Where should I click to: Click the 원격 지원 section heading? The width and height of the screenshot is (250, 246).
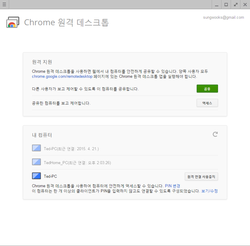[x=42, y=62]
